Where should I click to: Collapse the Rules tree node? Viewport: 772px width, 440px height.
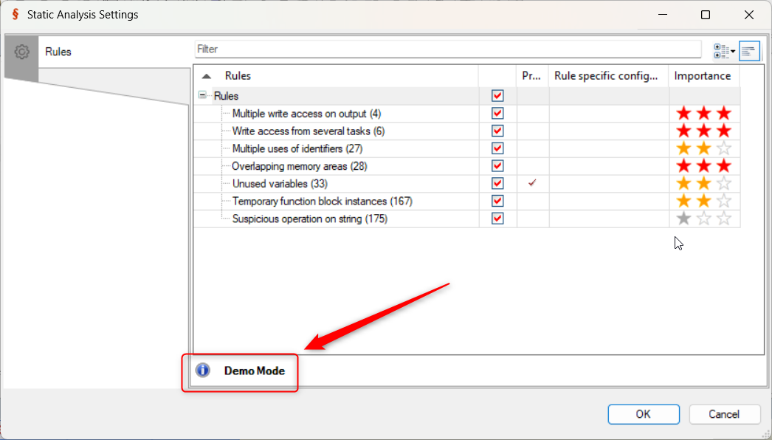[x=203, y=96]
